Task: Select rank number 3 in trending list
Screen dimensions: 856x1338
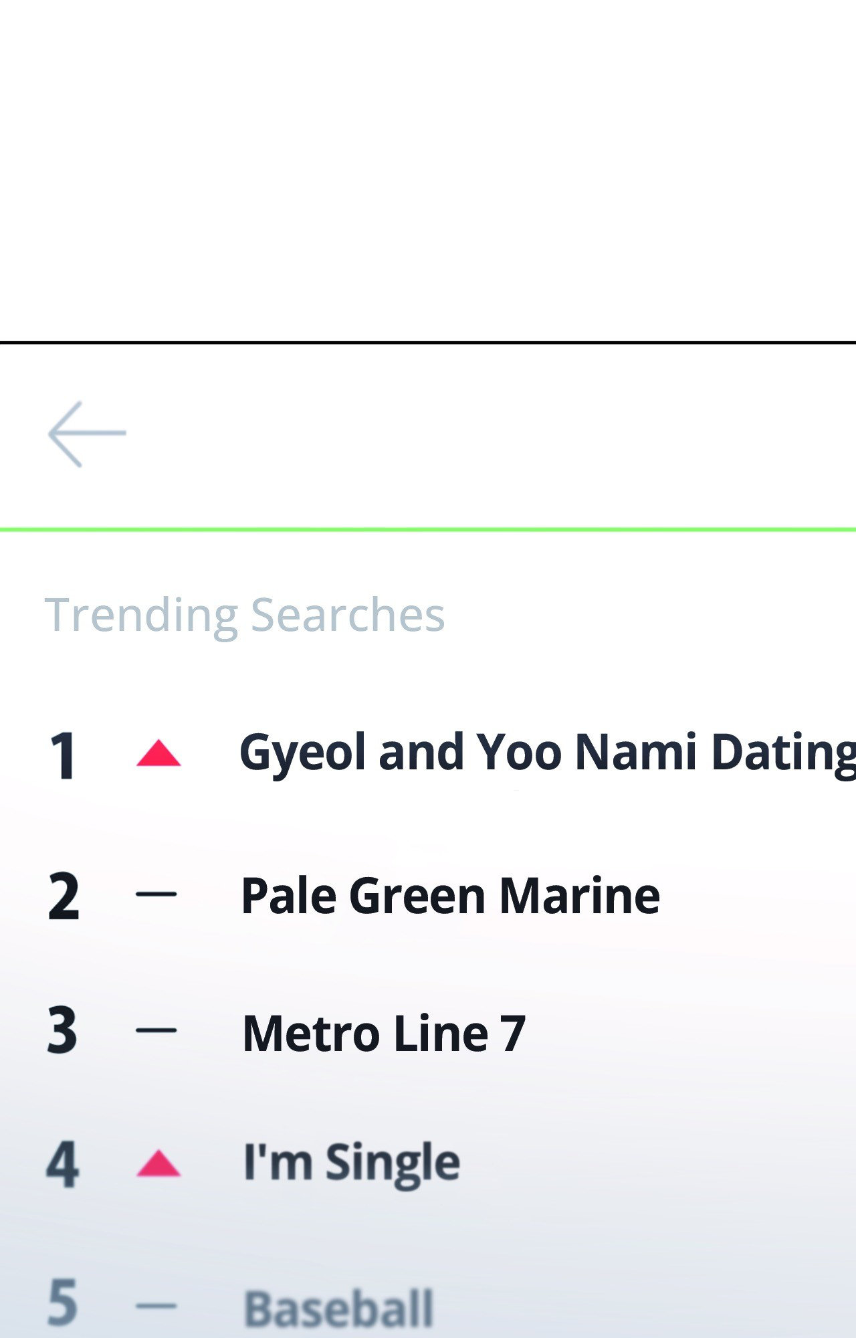Action: point(62,1031)
